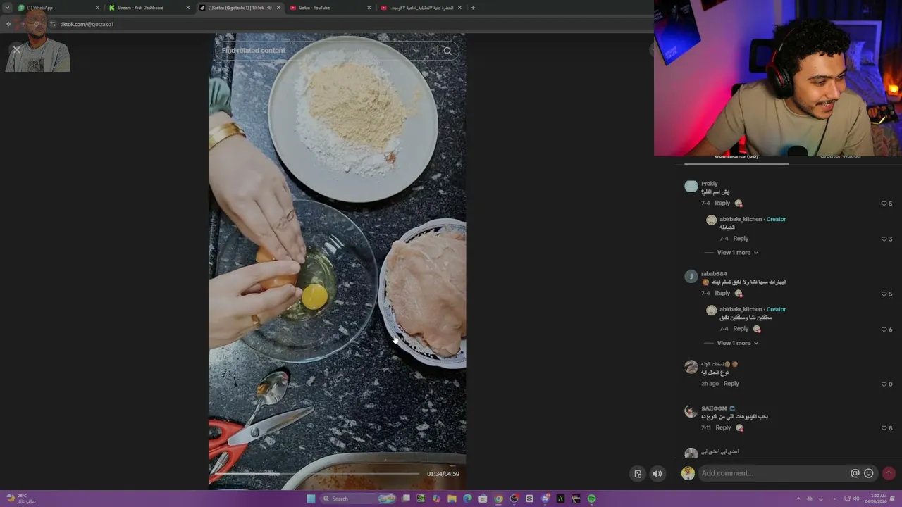The image size is (902, 507).
Task: Post the comment with red arrow button
Action: click(889, 474)
